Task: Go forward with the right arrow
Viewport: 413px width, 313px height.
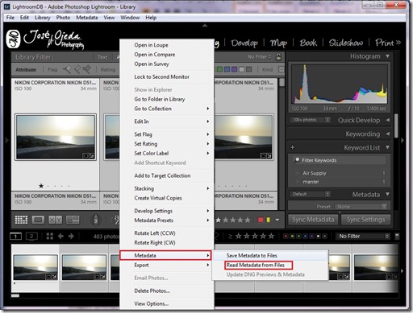Action: [71, 236]
